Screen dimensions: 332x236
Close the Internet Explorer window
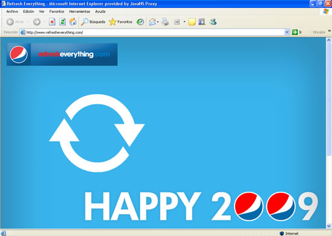(328, 4)
